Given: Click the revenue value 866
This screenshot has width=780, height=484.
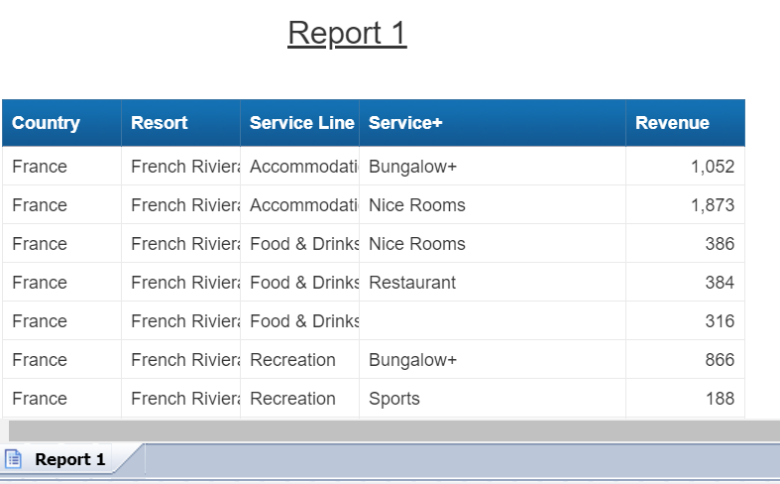Looking at the screenshot, I should pos(720,360).
